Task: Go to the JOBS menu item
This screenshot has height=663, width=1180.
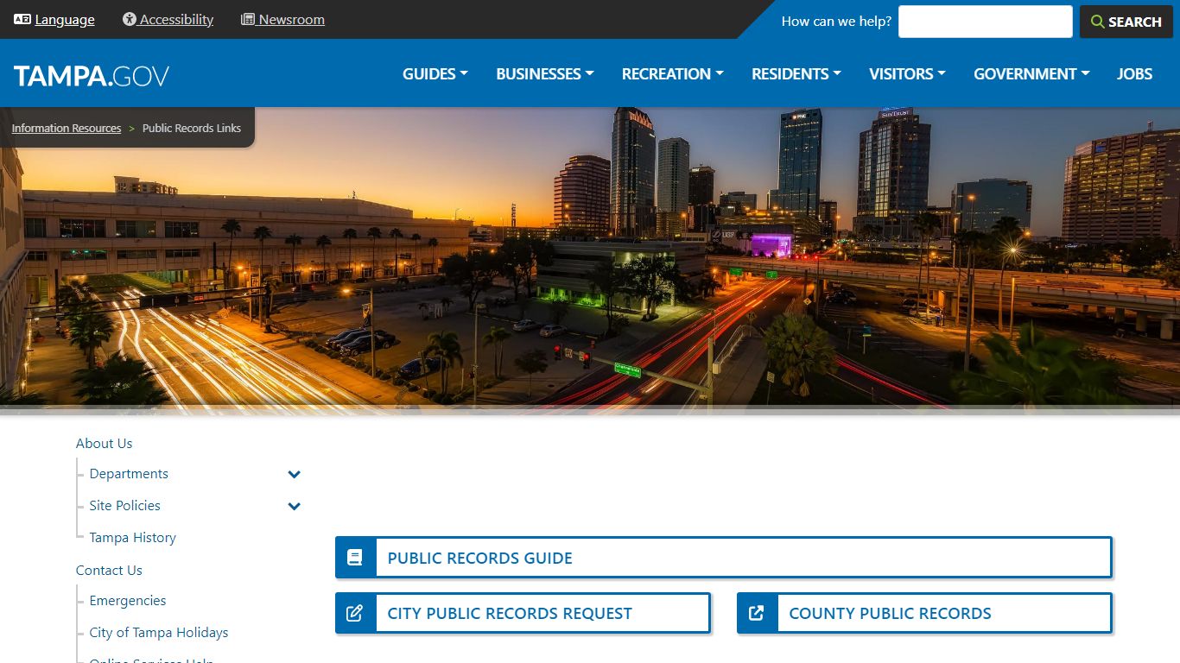Action: pyautogui.click(x=1134, y=74)
